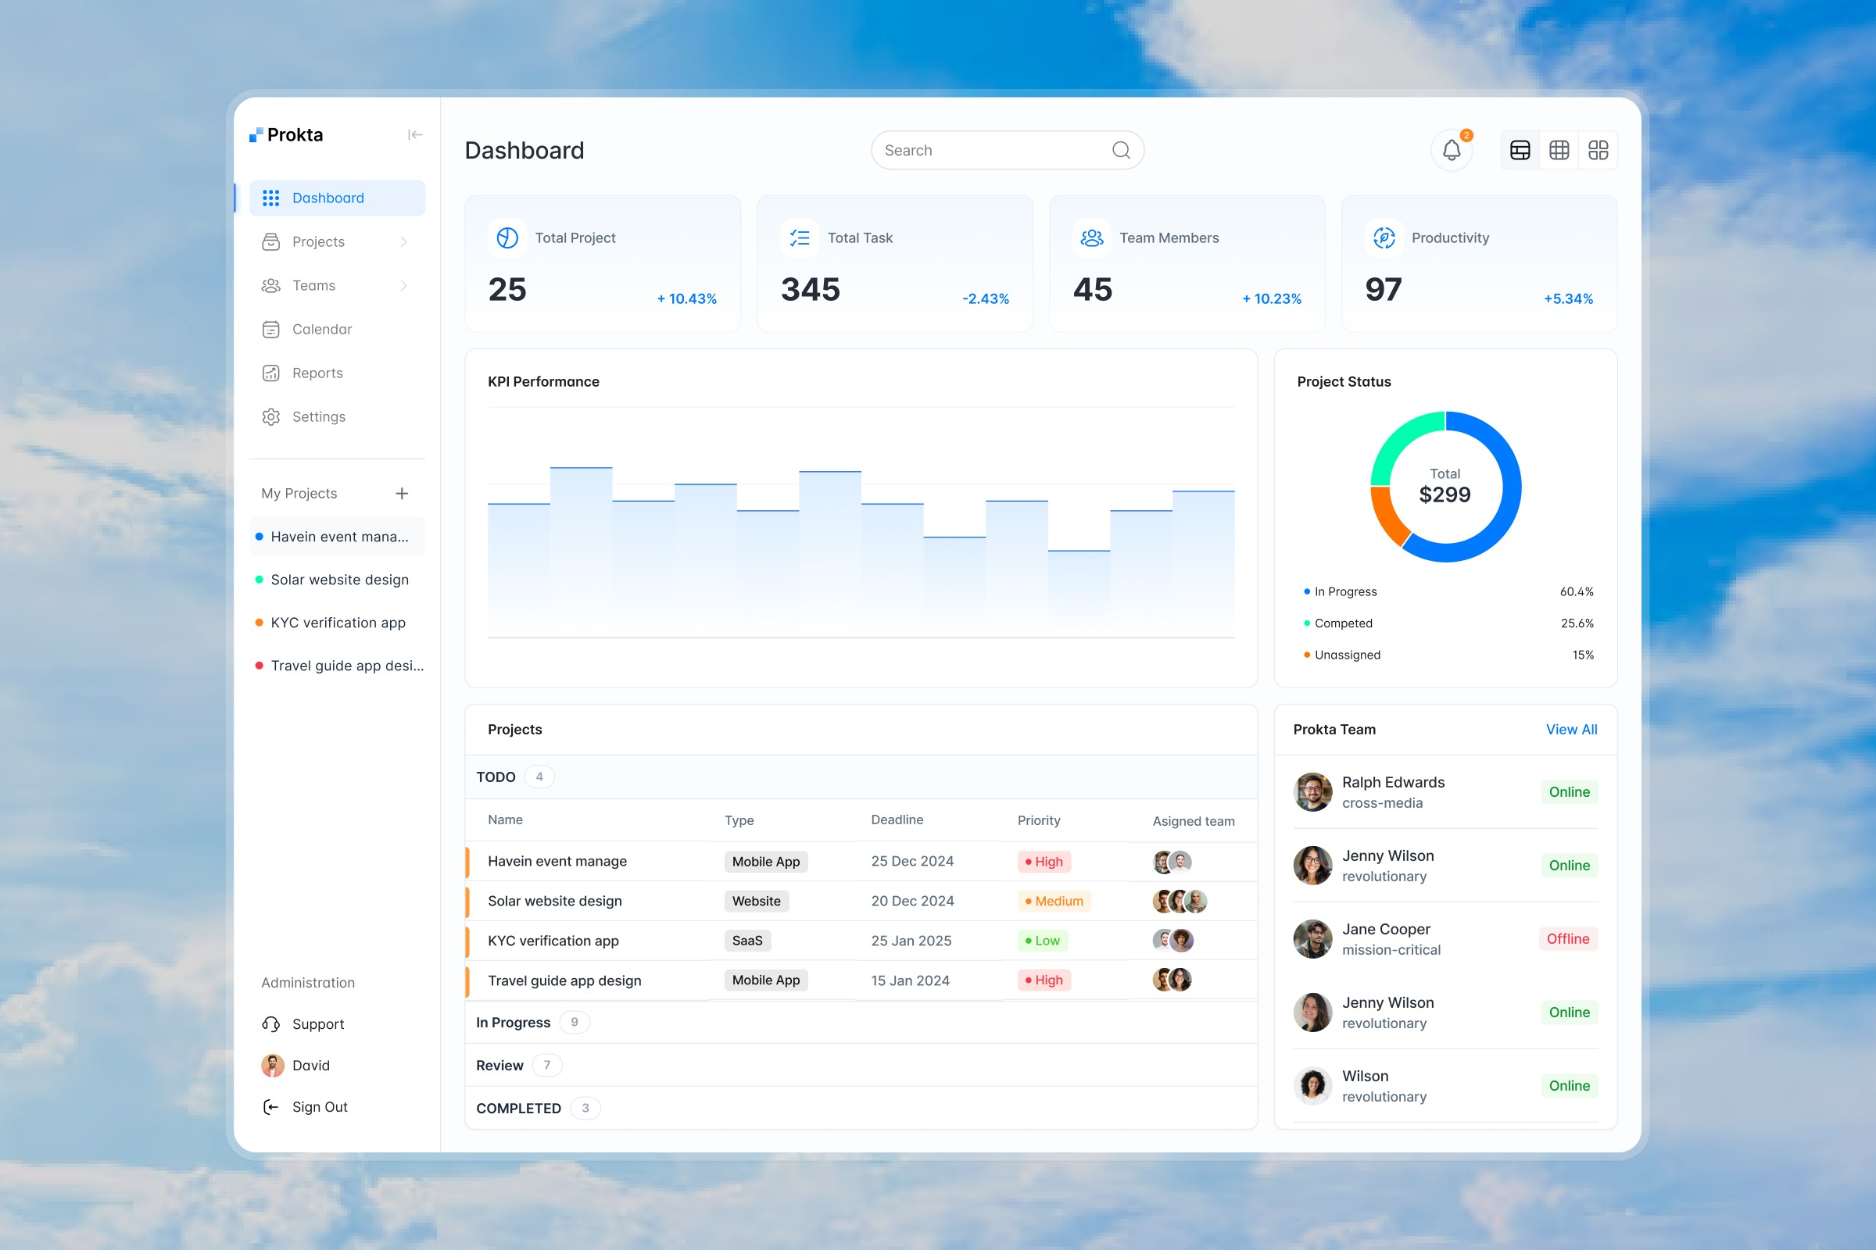1876x1250 pixels.
Task: Open the Reports menu item
Action: [x=317, y=373]
